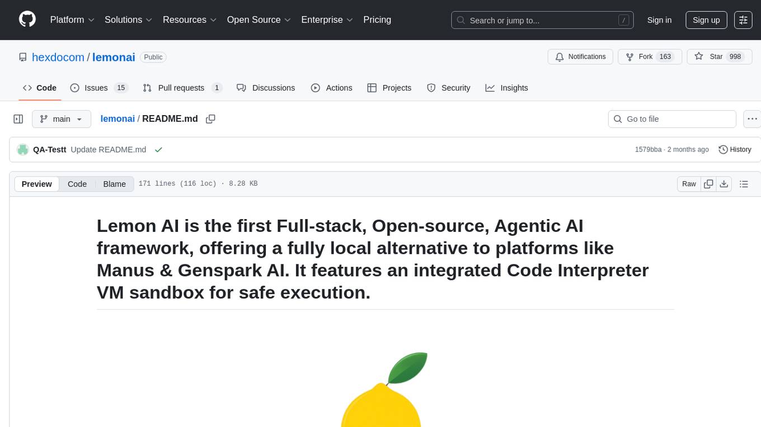The width and height of the screenshot is (761, 427).
Task: Click the 2 months ago timestamp
Action: 688,149
